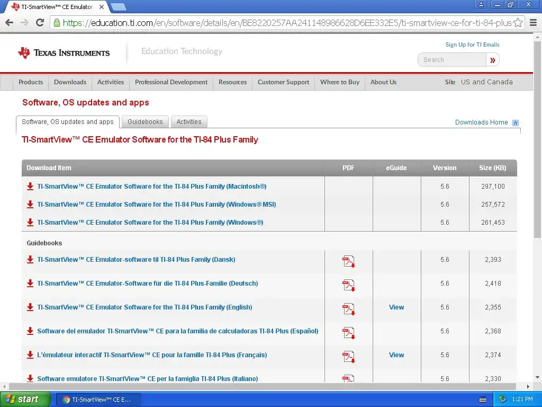
Task: Click download arrow for Macintosh software
Action: (x=30, y=186)
